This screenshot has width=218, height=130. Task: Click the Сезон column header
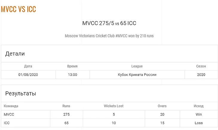coord(201,66)
